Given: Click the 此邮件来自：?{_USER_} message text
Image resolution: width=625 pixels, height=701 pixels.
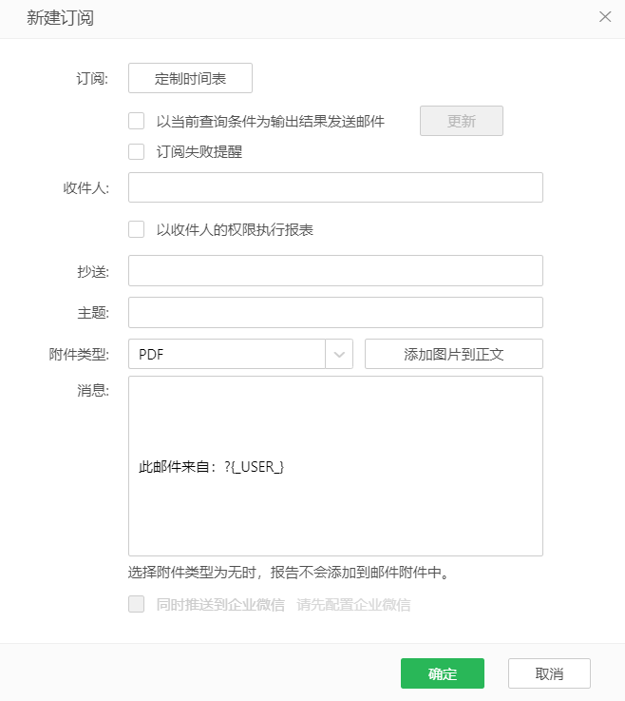Looking at the screenshot, I should 211,467.
